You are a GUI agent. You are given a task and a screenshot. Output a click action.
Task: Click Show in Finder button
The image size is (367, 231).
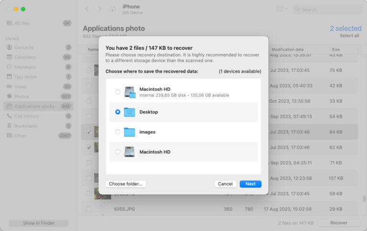pos(39,223)
